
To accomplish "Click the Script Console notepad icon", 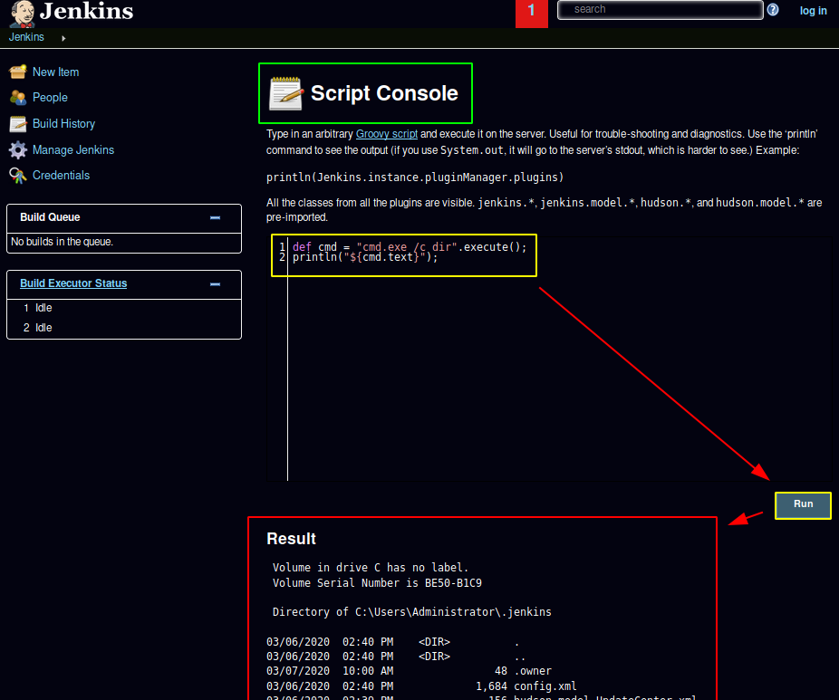I will click(285, 93).
